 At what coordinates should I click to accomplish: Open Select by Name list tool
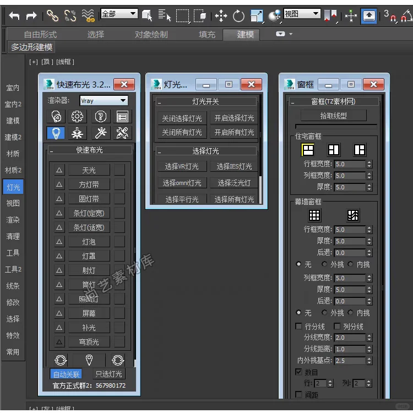(x=165, y=15)
